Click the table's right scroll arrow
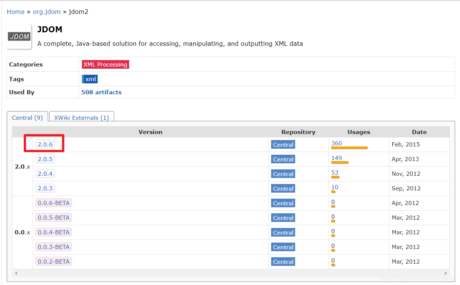The image size is (460, 285). pos(446,273)
